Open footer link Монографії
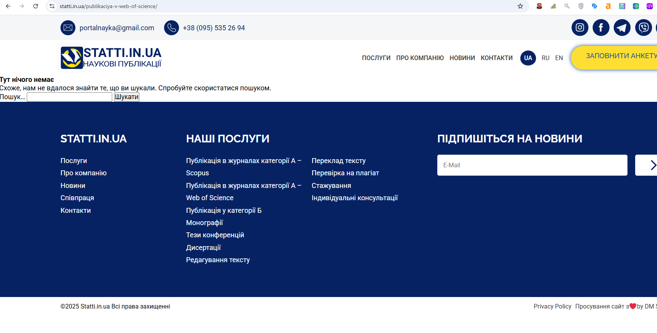This screenshot has width=657, height=333. (x=204, y=223)
